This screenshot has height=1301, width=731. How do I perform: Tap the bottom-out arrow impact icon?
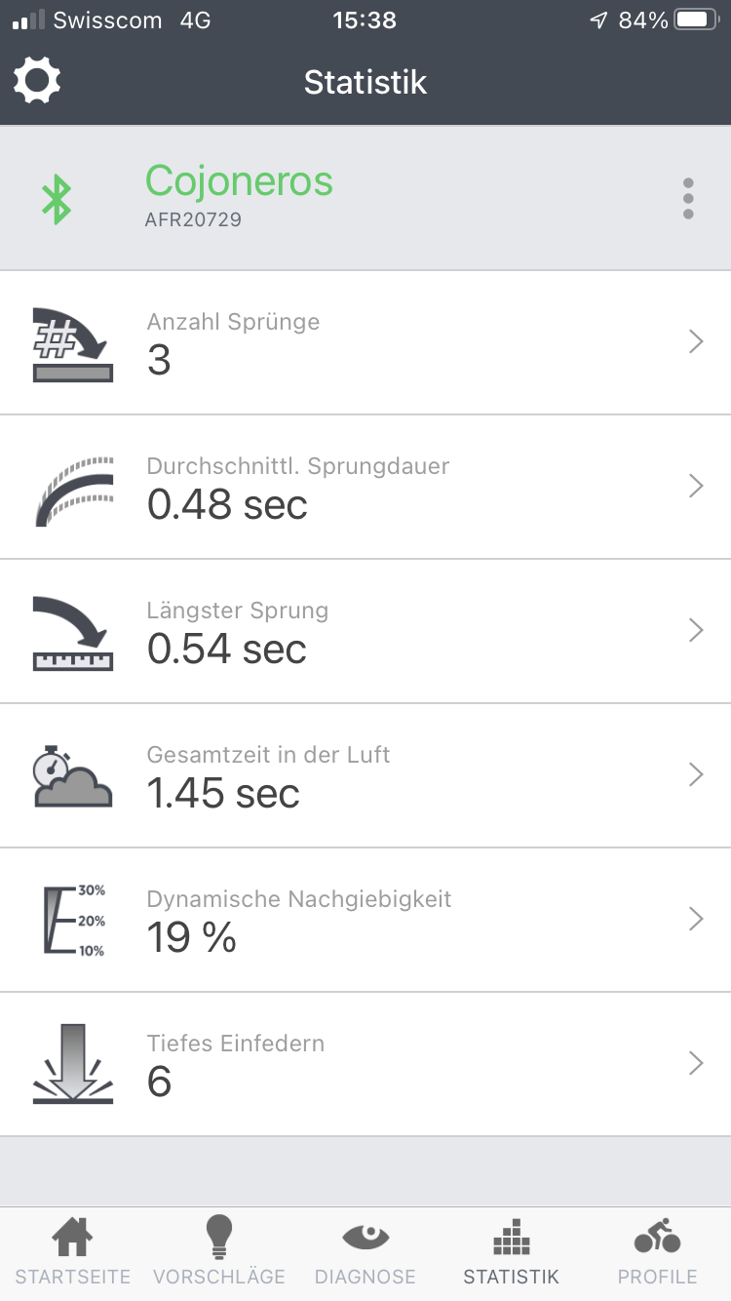point(72,1065)
